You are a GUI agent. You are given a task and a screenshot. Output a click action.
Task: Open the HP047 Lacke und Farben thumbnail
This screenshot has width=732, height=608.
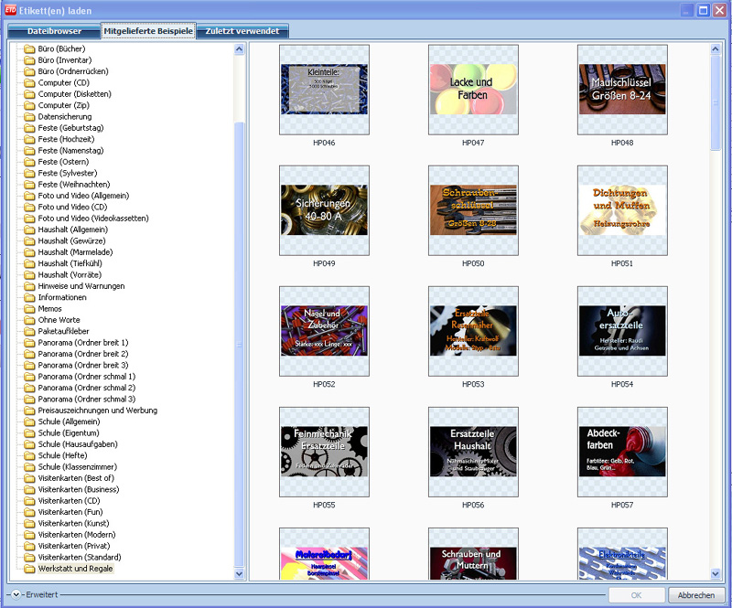point(473,90)
